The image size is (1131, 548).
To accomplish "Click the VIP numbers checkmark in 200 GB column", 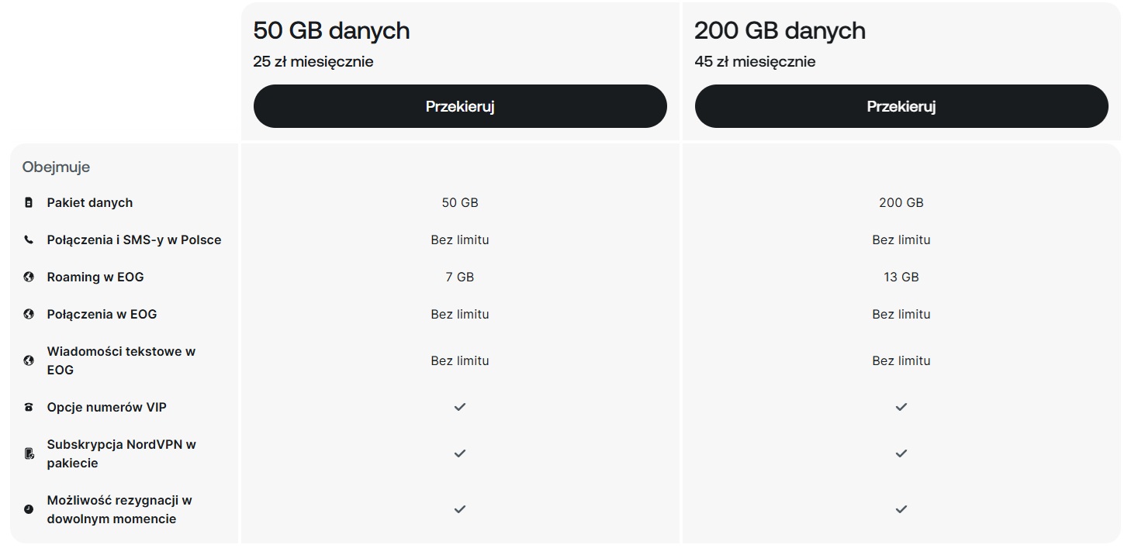I will coord(901,407).
